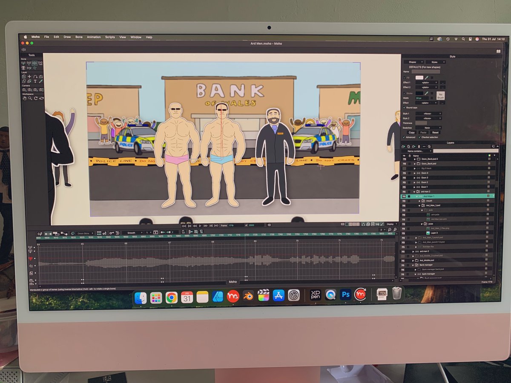Toggle the Fill checkbox
Screen dimensions: 511x383
(405, 77)
